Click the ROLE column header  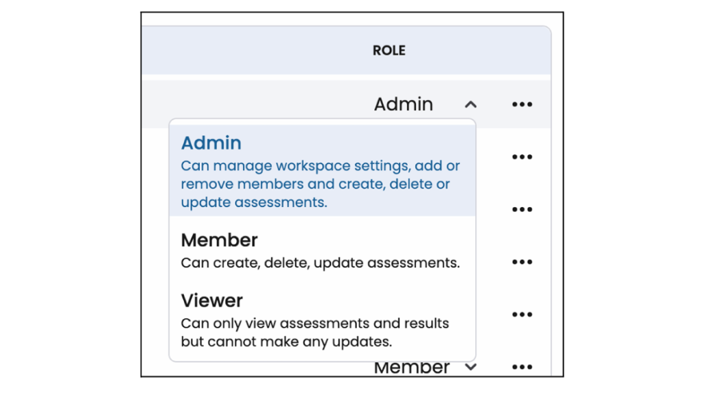click(x=389, y=51)
